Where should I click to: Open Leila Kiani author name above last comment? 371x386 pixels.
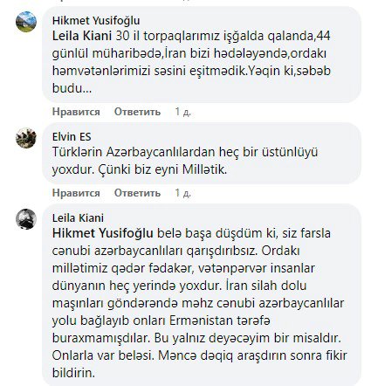78,218
